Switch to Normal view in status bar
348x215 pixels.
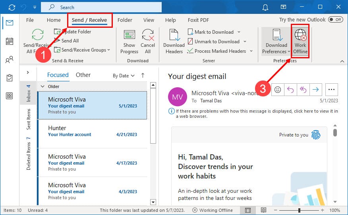click(x=247, y=210)
